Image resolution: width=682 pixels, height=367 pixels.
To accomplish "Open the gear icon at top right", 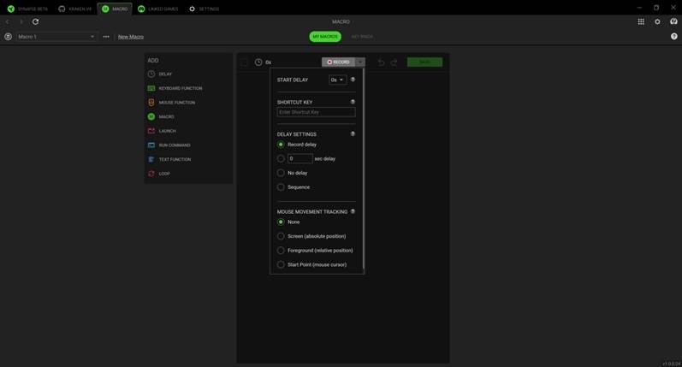I will (657, 21).
